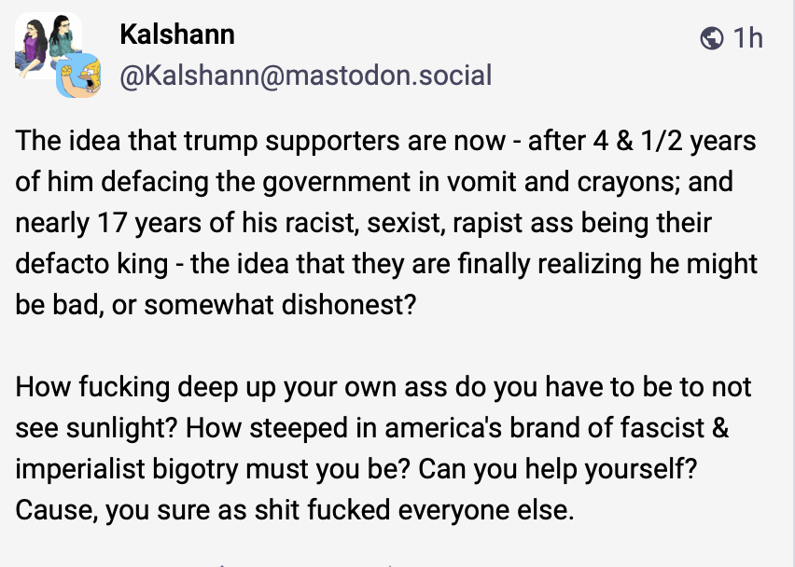Click the first paragraph about trump supporters
The image size is (795, 567).
[386, 223]
